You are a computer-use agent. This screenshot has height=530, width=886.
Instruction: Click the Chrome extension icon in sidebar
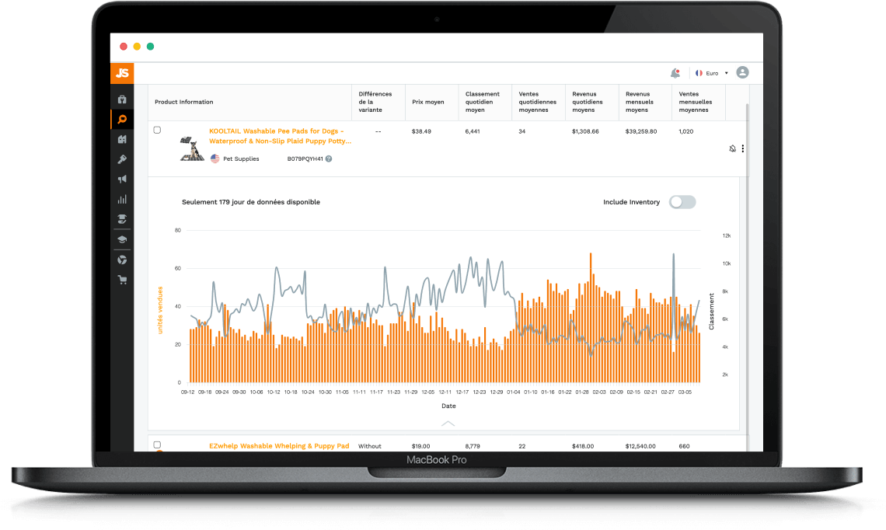point(122,260)
